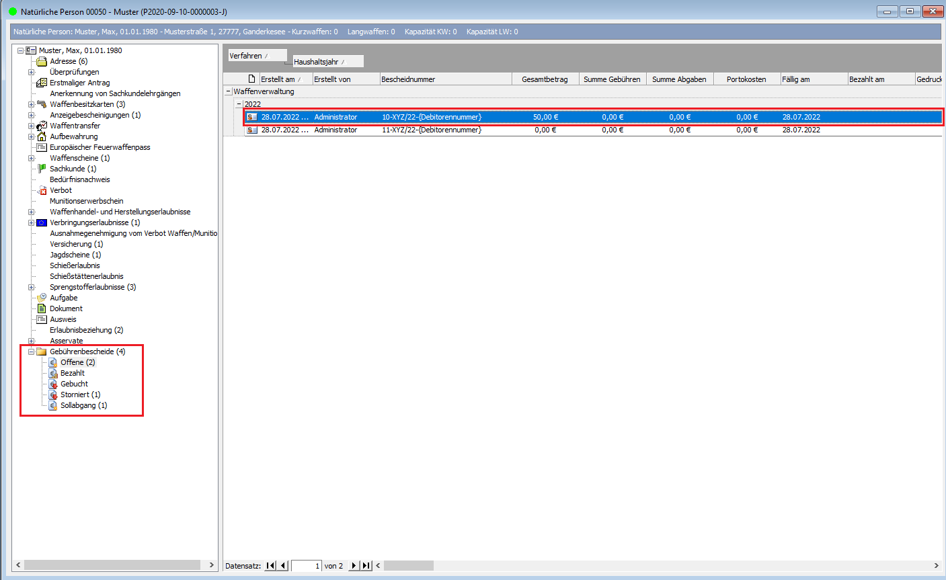Viewport: 946px width, 580px height.
Task: Expand the Sprengstofferlaubnisse tree node
Action: (31, 287)
